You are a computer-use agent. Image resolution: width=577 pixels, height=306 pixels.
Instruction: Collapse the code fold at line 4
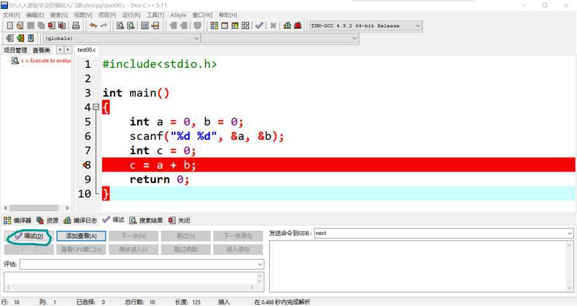click(x=96, y=107)
